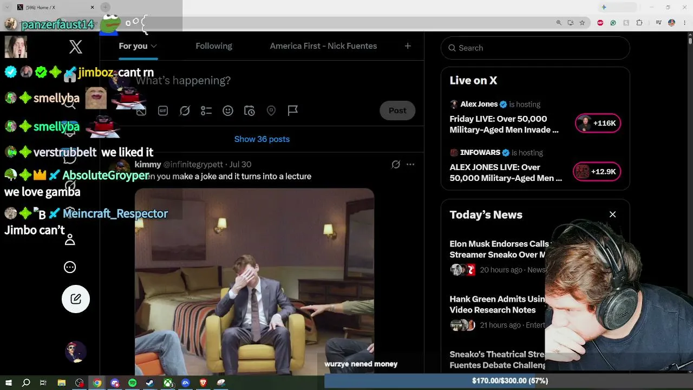Screen dimensions: 693x390
Task: Open the X logo home link
Action: (x=76, y=47)
